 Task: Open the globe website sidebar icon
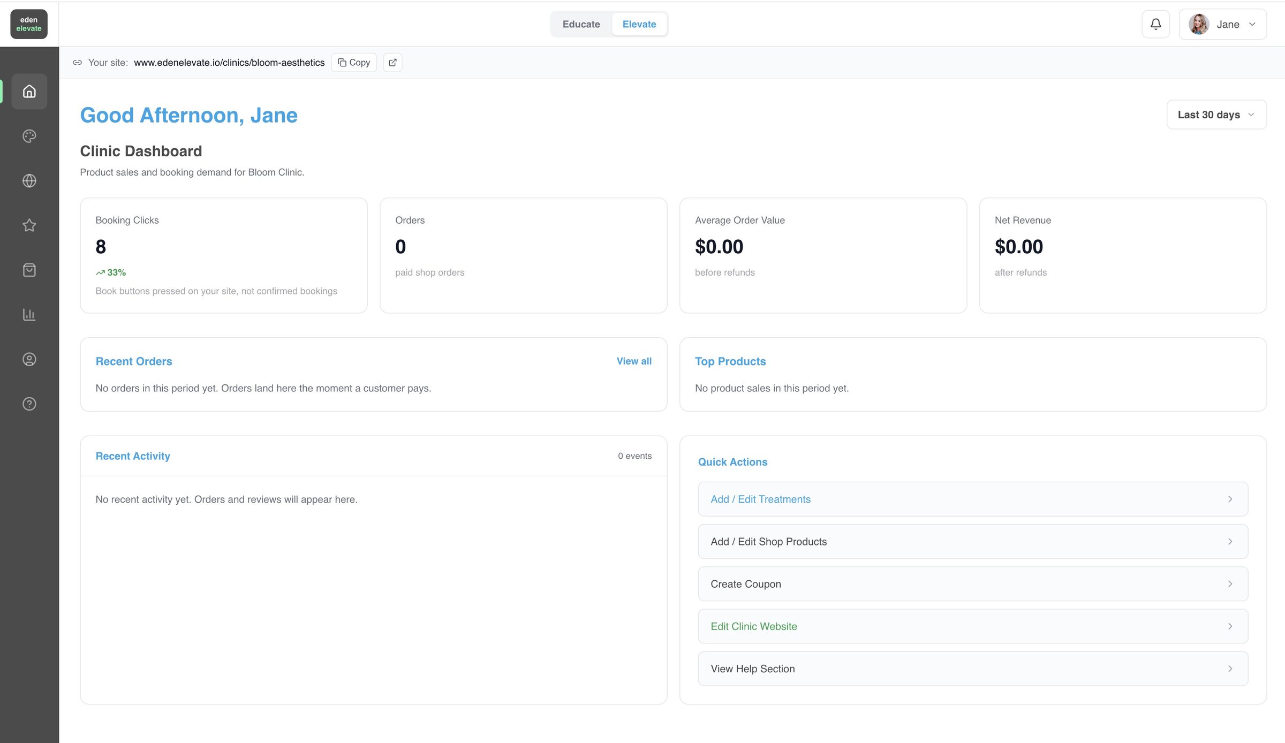point(29,181)
